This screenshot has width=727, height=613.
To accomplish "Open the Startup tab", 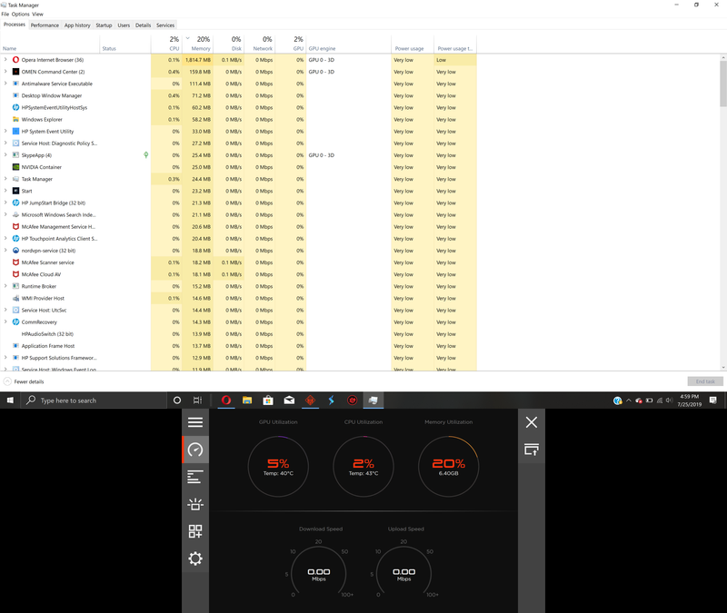I will point(104,25).
